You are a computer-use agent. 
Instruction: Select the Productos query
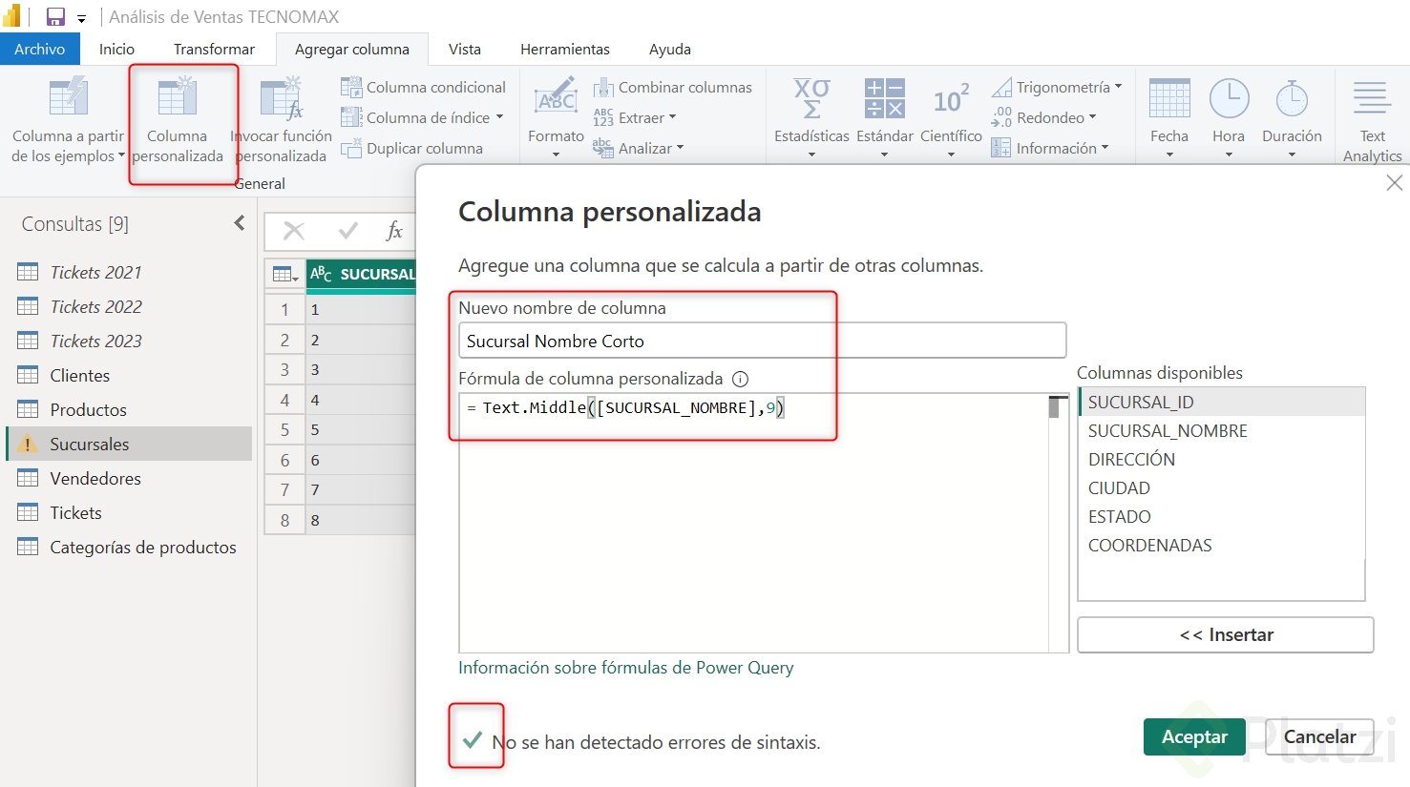[x=129, y=409]
